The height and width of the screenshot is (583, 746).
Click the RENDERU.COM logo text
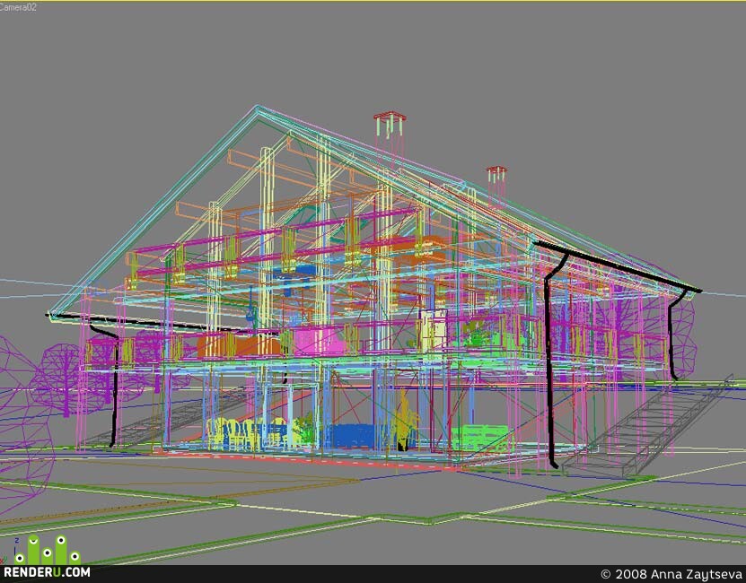pyautogui.click(x=47, y=571)
